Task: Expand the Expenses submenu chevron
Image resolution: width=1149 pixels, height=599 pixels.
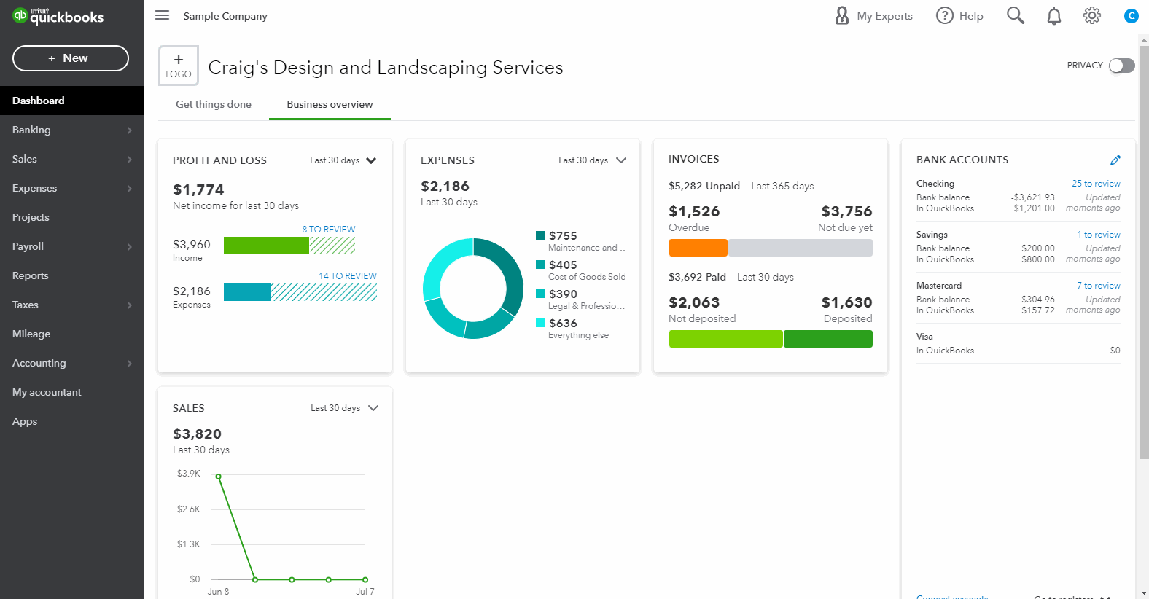Action: pyautogui.click(x=129, y=188)
